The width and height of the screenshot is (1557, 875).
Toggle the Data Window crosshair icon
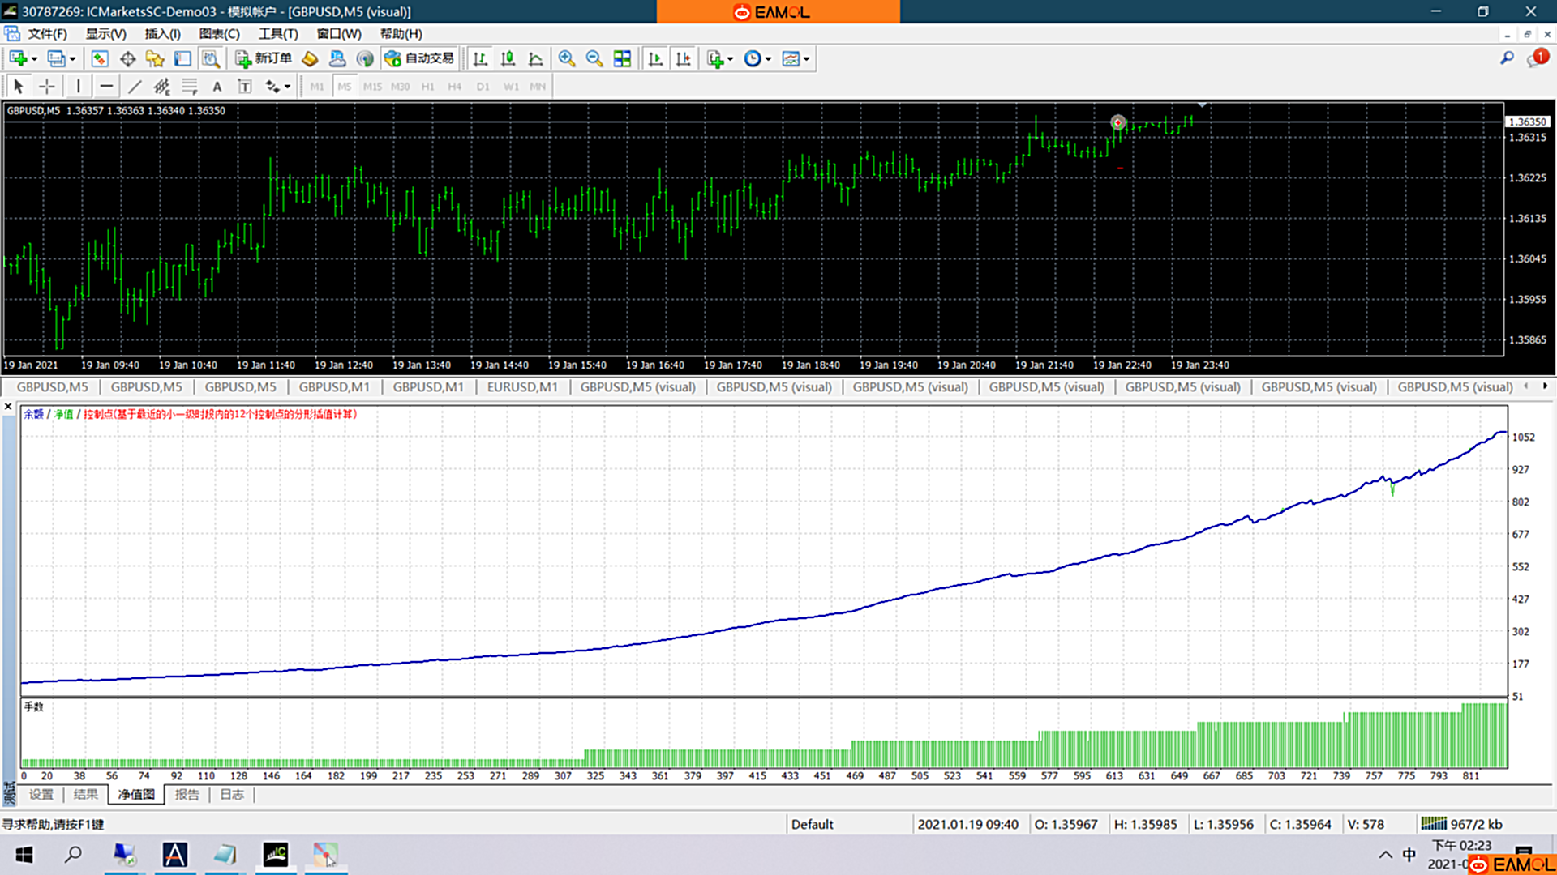(127, 58)
